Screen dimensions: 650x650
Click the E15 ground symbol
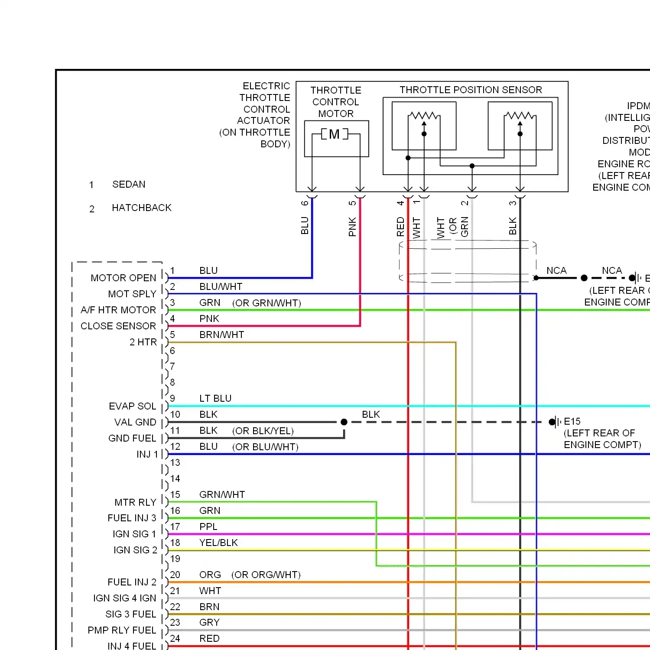click(x=555, y=422)
